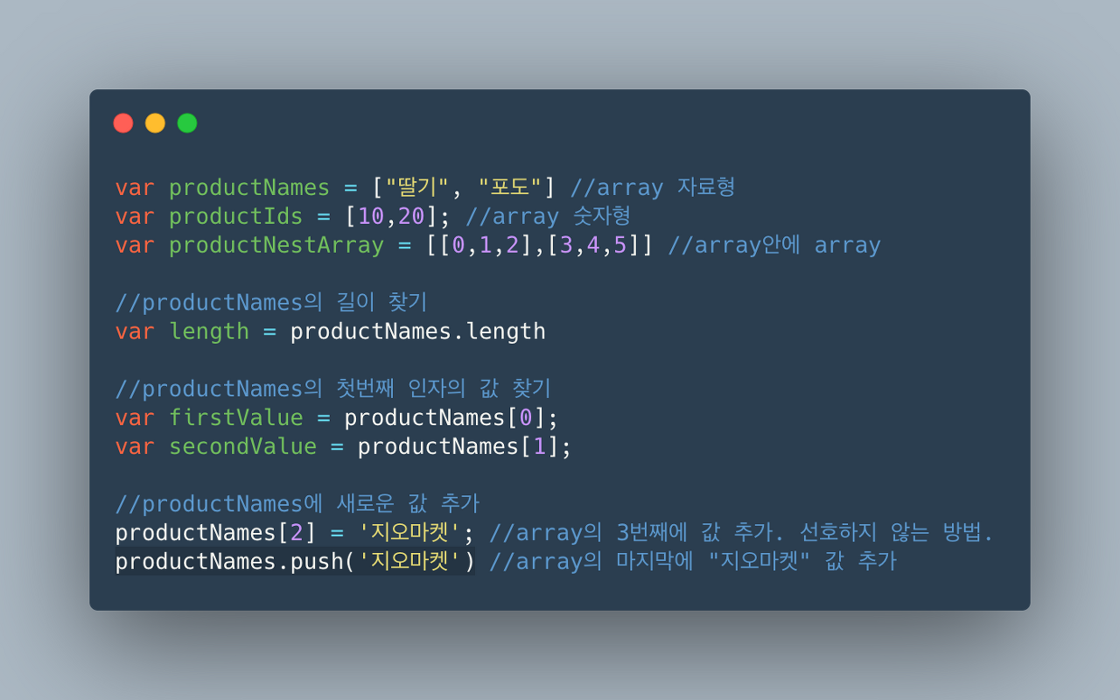This screenshot has width=1120, height=700.
Task: Click the green maximize button
Action: (187, 123)
